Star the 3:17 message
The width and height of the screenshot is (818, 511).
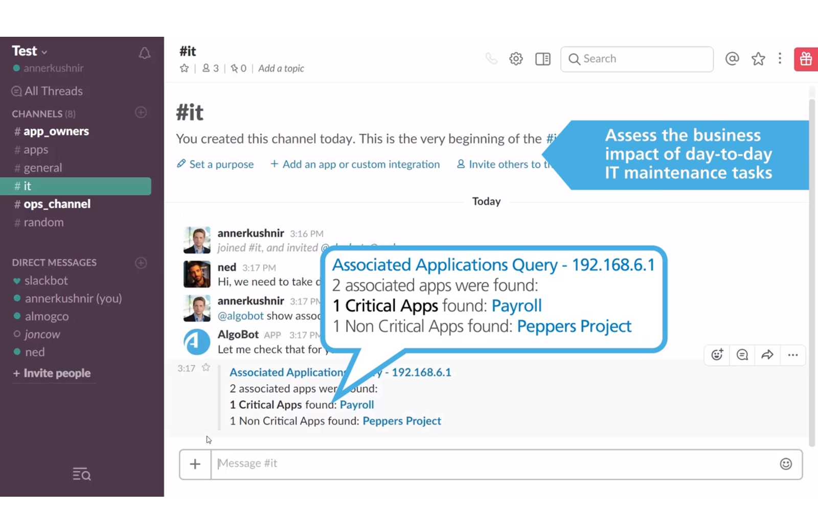[x=206, y=367]
